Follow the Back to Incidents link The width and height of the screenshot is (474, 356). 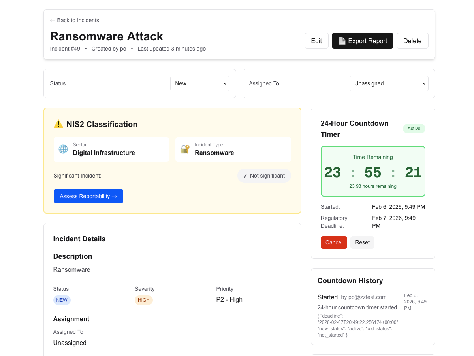74,20
